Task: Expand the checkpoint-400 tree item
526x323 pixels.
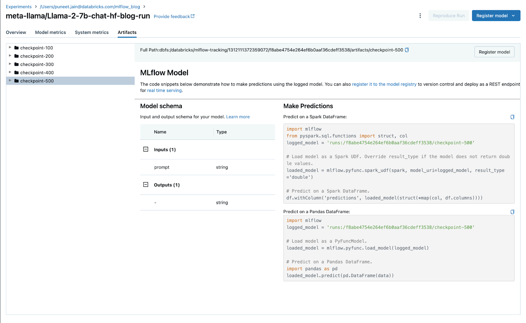Action: (x=10, y=72)
